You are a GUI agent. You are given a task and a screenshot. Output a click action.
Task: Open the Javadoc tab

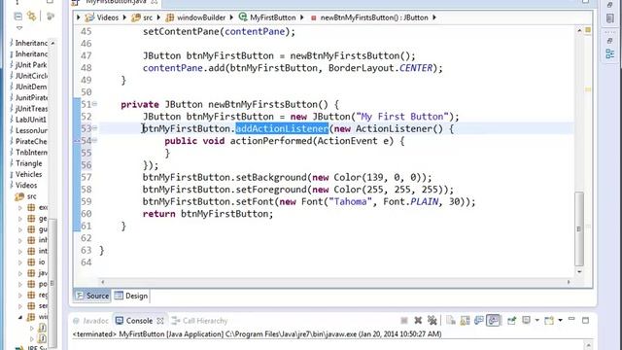(90, 321)
